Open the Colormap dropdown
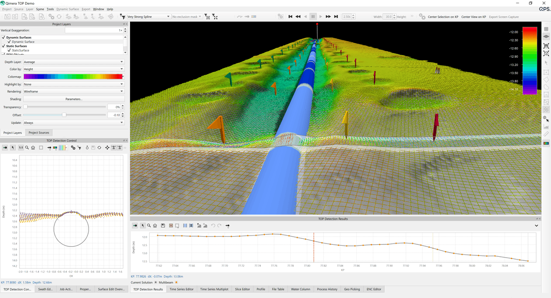This screenshot has height=298, width=551. [74, 77]
